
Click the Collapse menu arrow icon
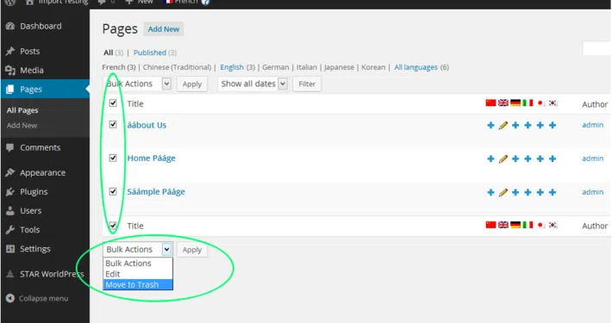point(10,298)
